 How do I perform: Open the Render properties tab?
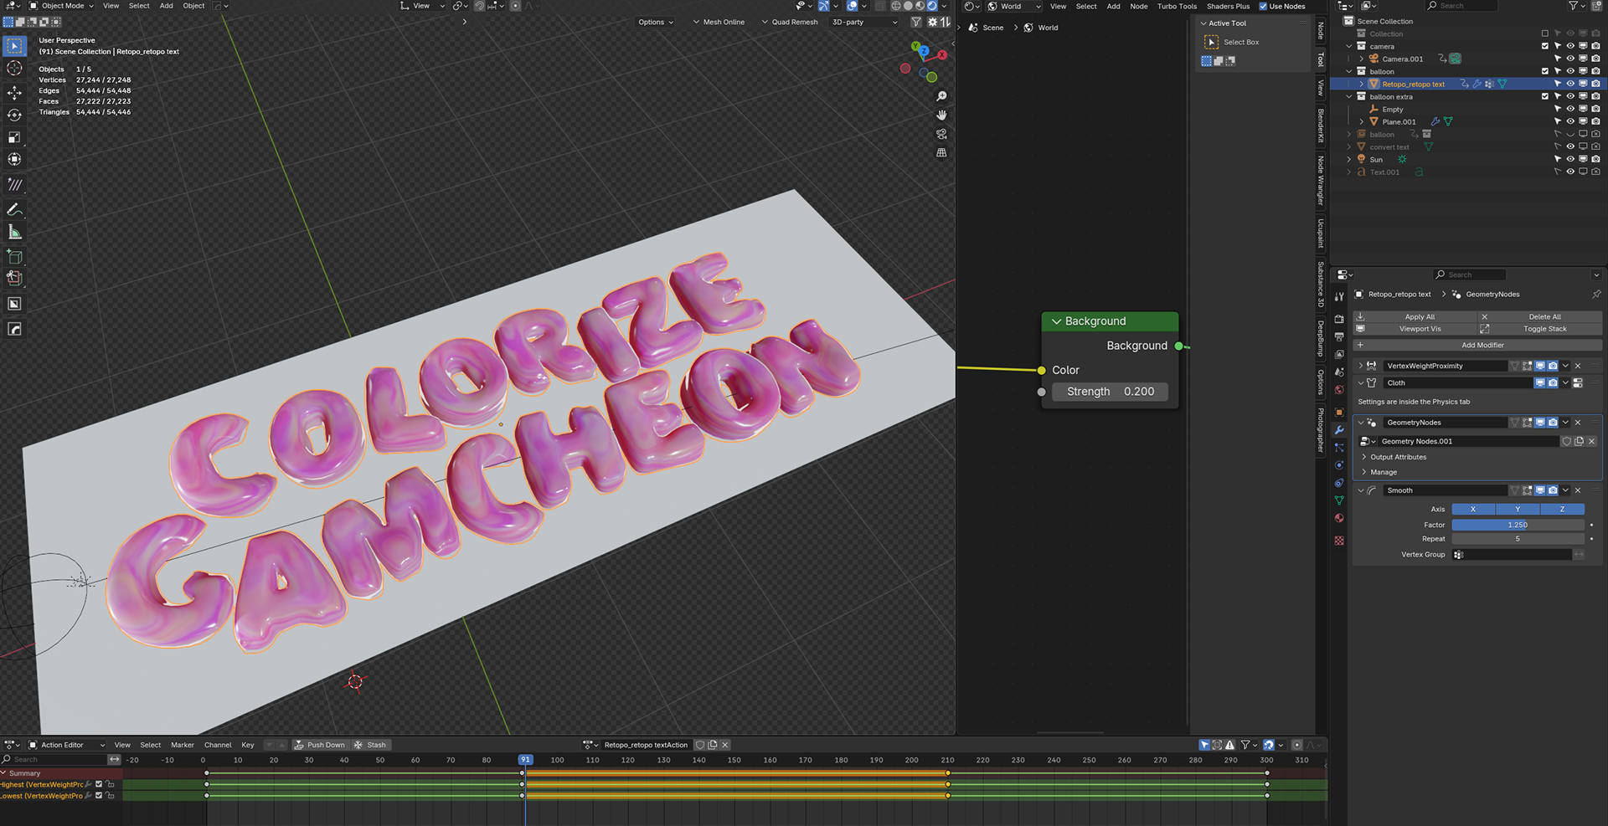[x=1339, y=319]
